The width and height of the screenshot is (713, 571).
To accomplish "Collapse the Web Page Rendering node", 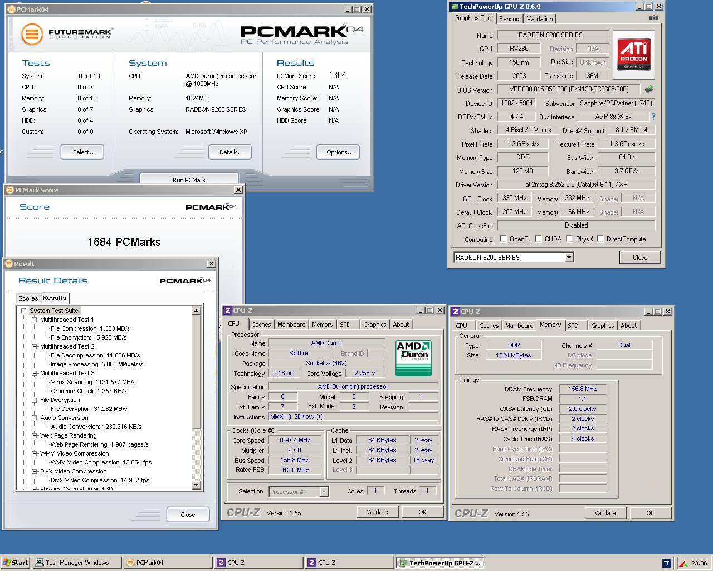I will click(35, 435).
